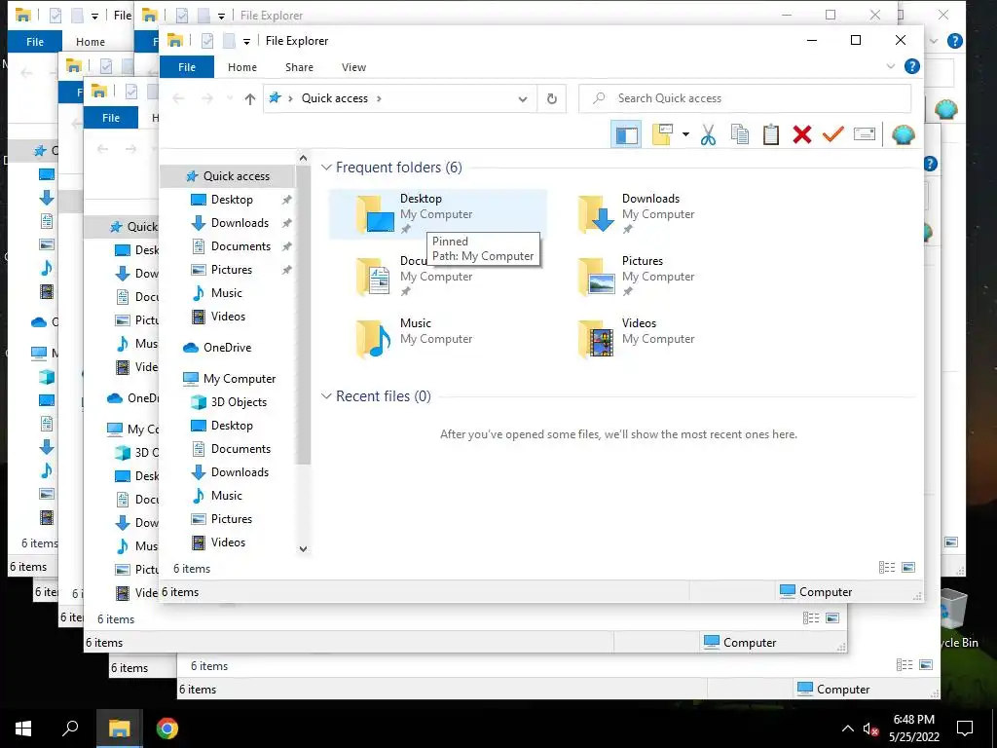Collapse the Recent files group chevron
The width and height of the screenshot is (997, 748).
(326, 396)
